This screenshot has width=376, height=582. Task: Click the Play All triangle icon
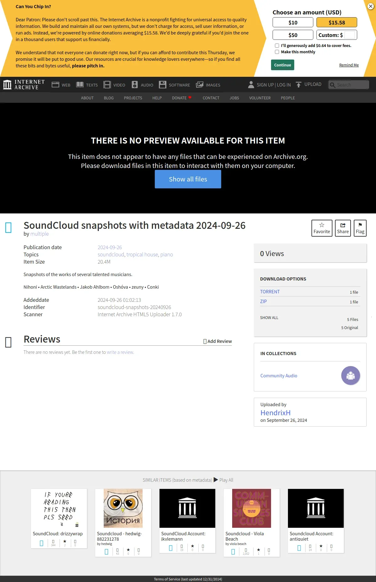pos(216,480)
